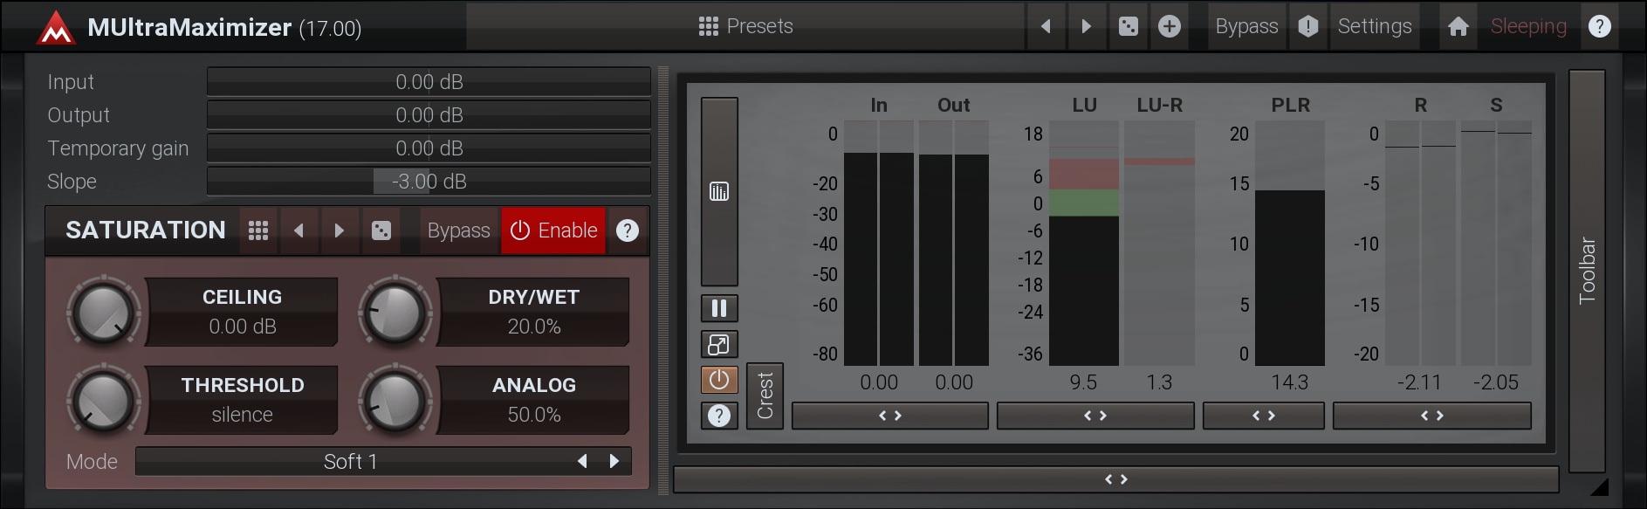Viewport: 1647px width, 509px height.
Task: Open the Saturation section help icon
Action: 628,230
